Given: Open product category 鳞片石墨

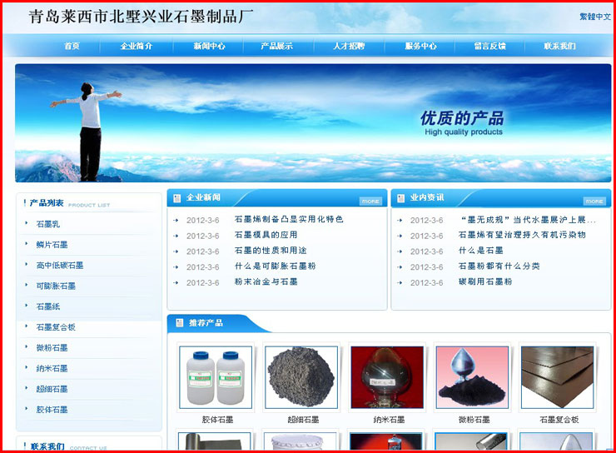Looking at the screenshot, I should pyautogui.click(x=52, y=245).
